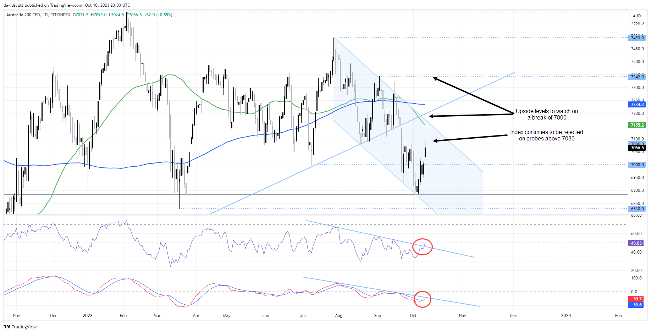Select the 7000.0 price level label
The width and height of the screenshot is (651, 333).
click(x=637, y=165)
